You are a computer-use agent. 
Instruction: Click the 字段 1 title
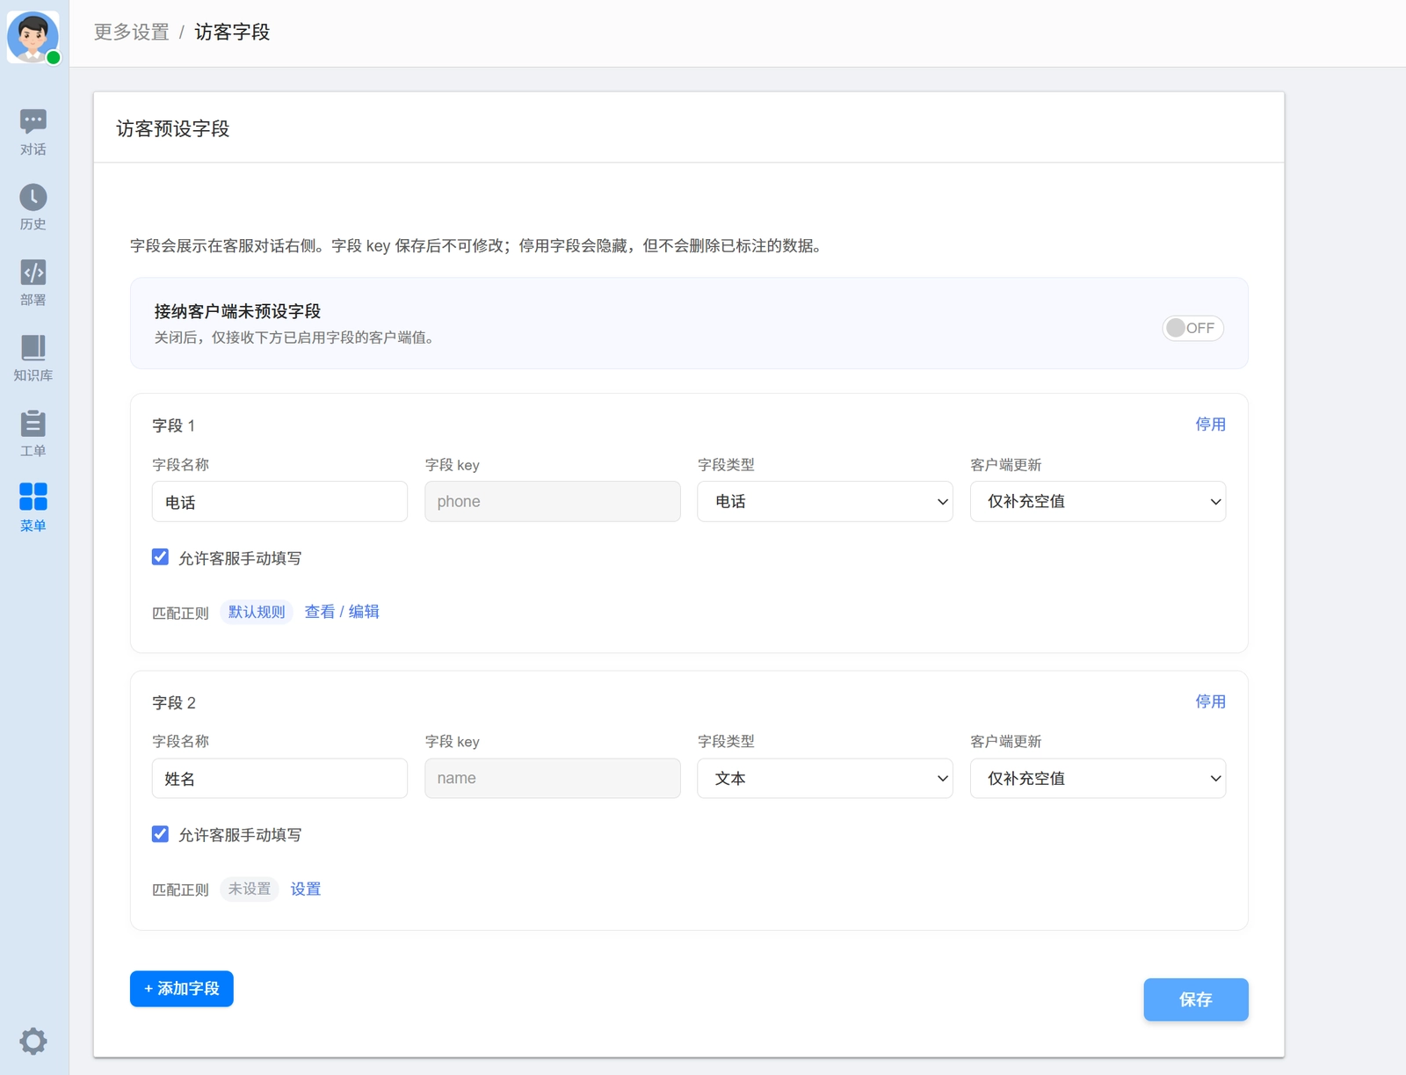tap(174, 425)
